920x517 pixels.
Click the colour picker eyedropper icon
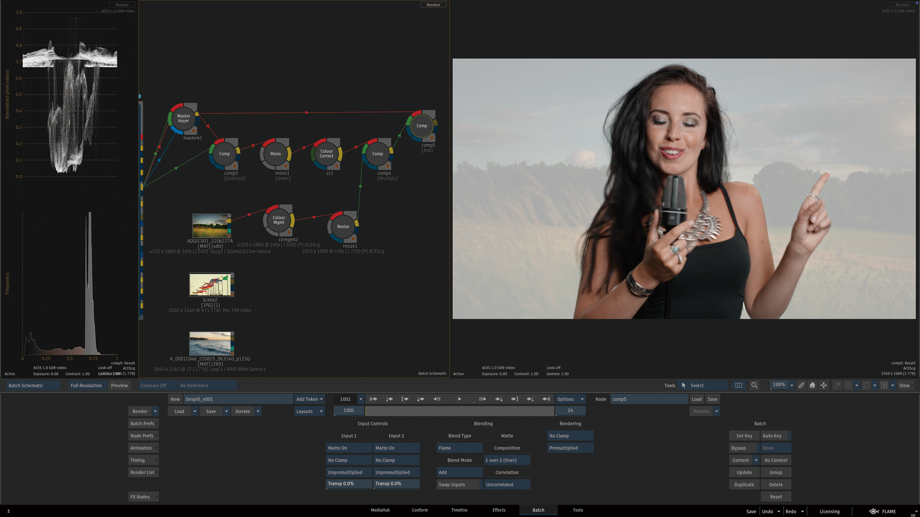pos(837,385)
